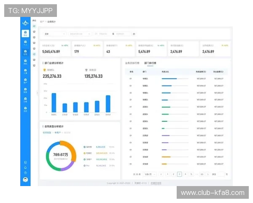Open the 财务 module in the sidebar
Viewport: 253px width, 203px height.
click(26, 91)
